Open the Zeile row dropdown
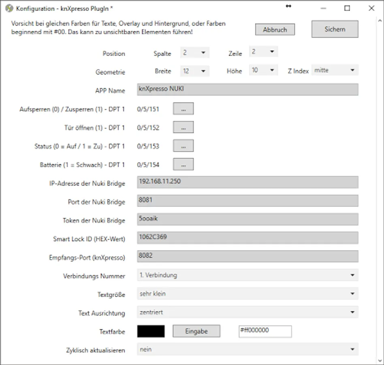This screenshot has width=384, height=365. (x=264, y=52)
